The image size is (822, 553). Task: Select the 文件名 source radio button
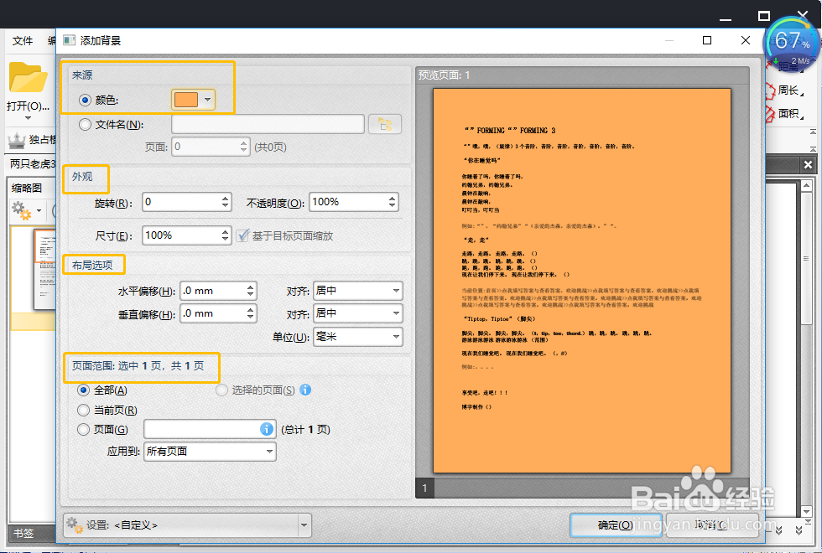coord(85,125)
